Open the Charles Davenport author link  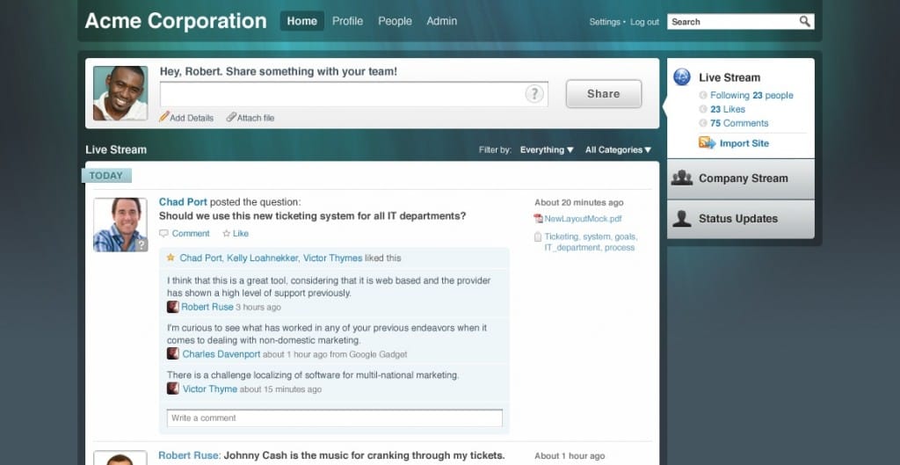pos(221,354)
